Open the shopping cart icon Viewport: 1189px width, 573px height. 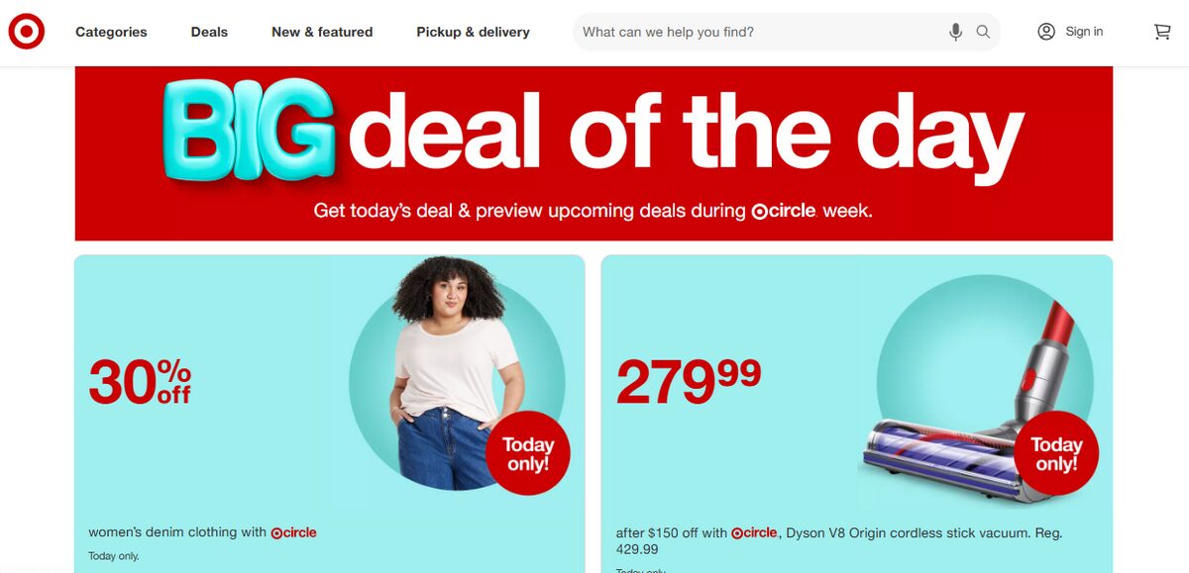point(1161,32)
